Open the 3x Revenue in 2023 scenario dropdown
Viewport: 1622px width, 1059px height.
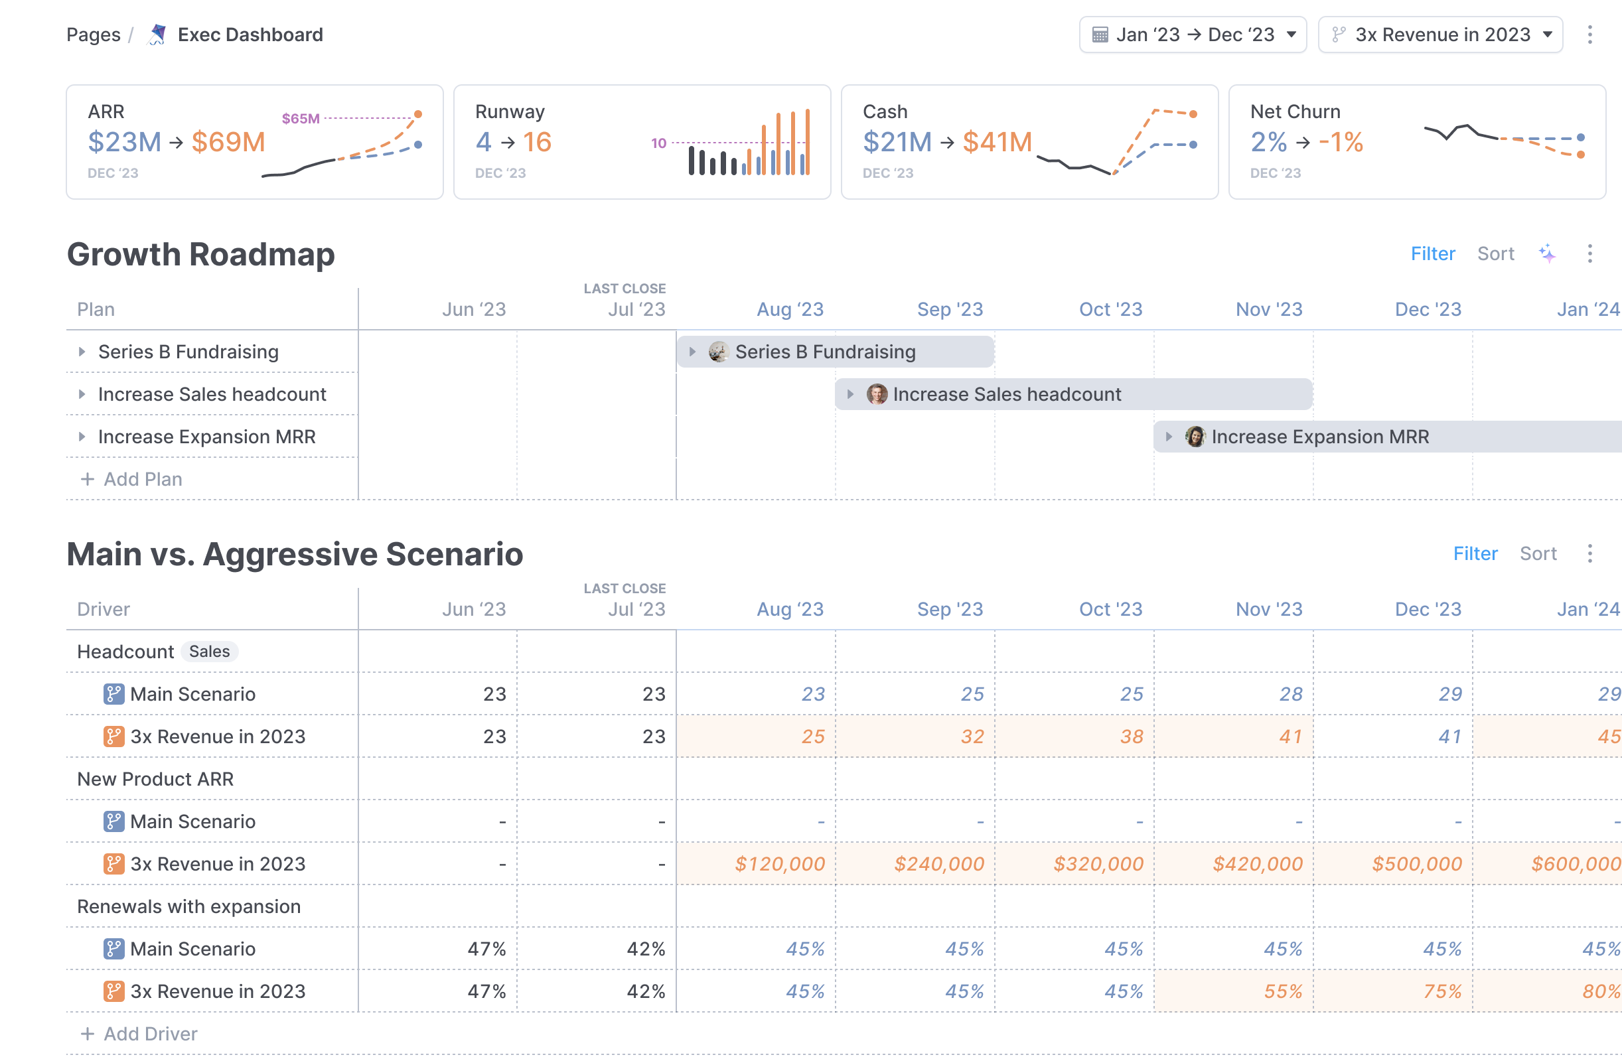(1439, 35)
